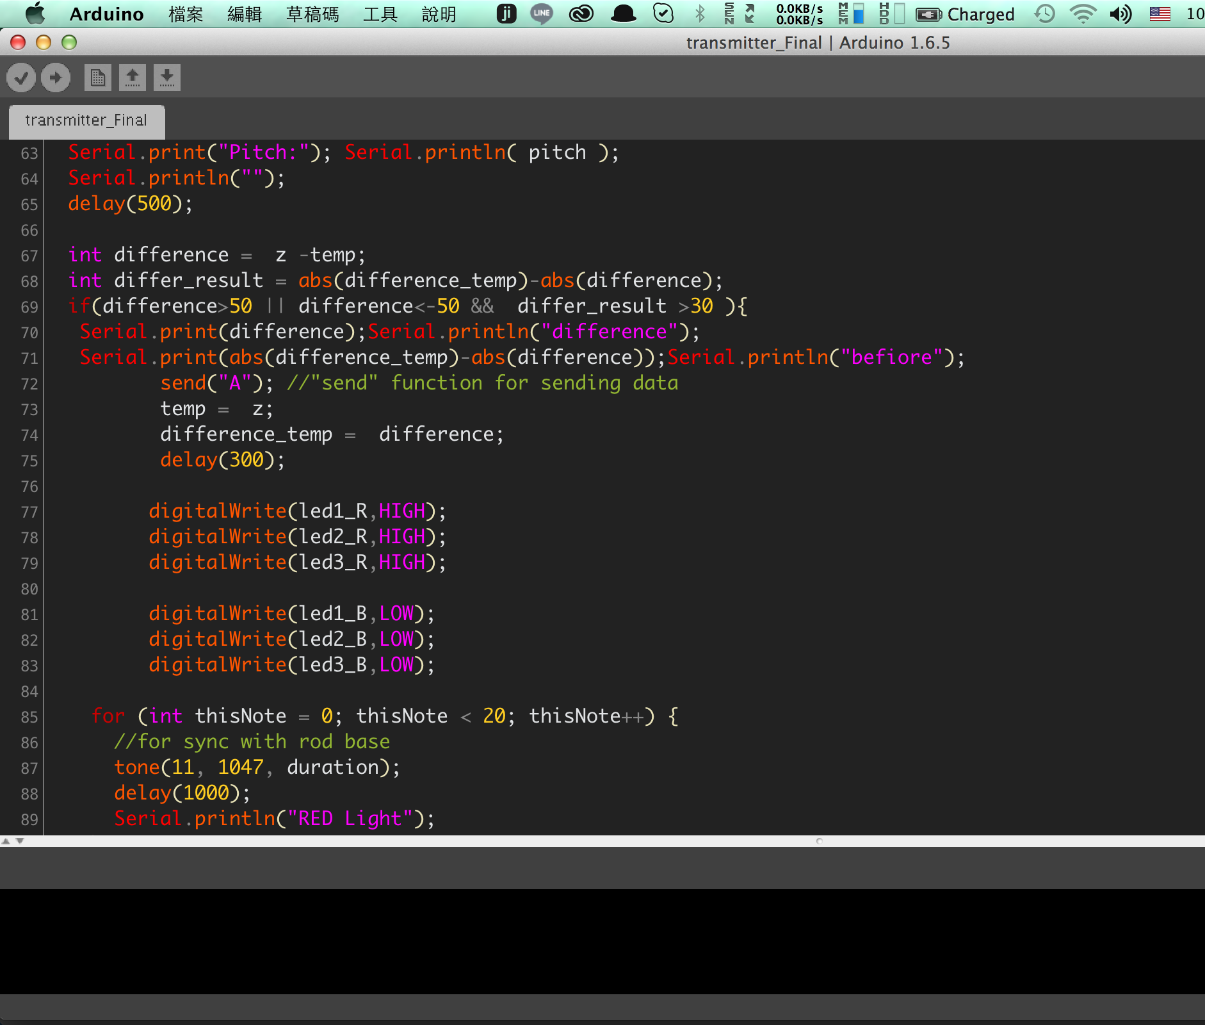Click 'digitalWrite(led1_R,HIGH);' line

pyautogui.click(x=297, y=511)
